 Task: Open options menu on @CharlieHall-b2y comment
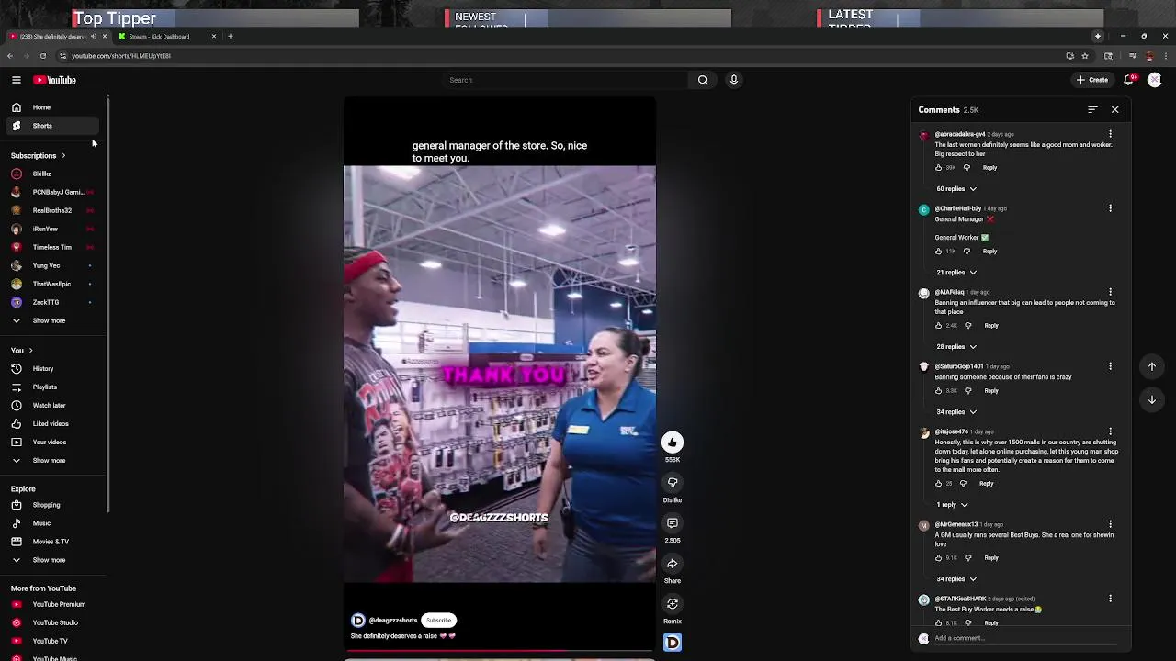coord(1110,208)
